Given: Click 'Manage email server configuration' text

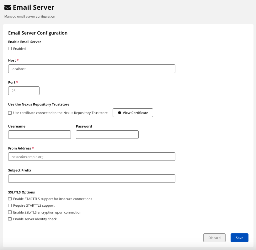Looking at the screenshot, I should [x=30, y=17].
